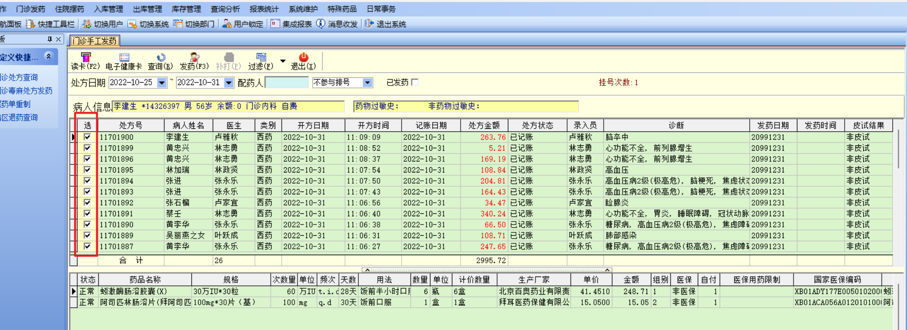The width and height of the screenshot is (907, 330).
Task: Open the 诊毒麻处方发药 shortcut link
Action: pos(26,90)
